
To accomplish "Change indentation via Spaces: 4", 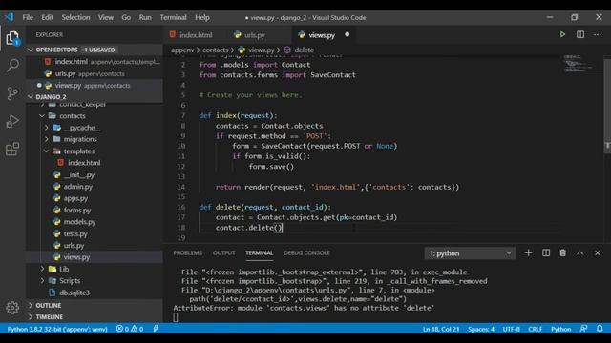I will tap(481, 329).
